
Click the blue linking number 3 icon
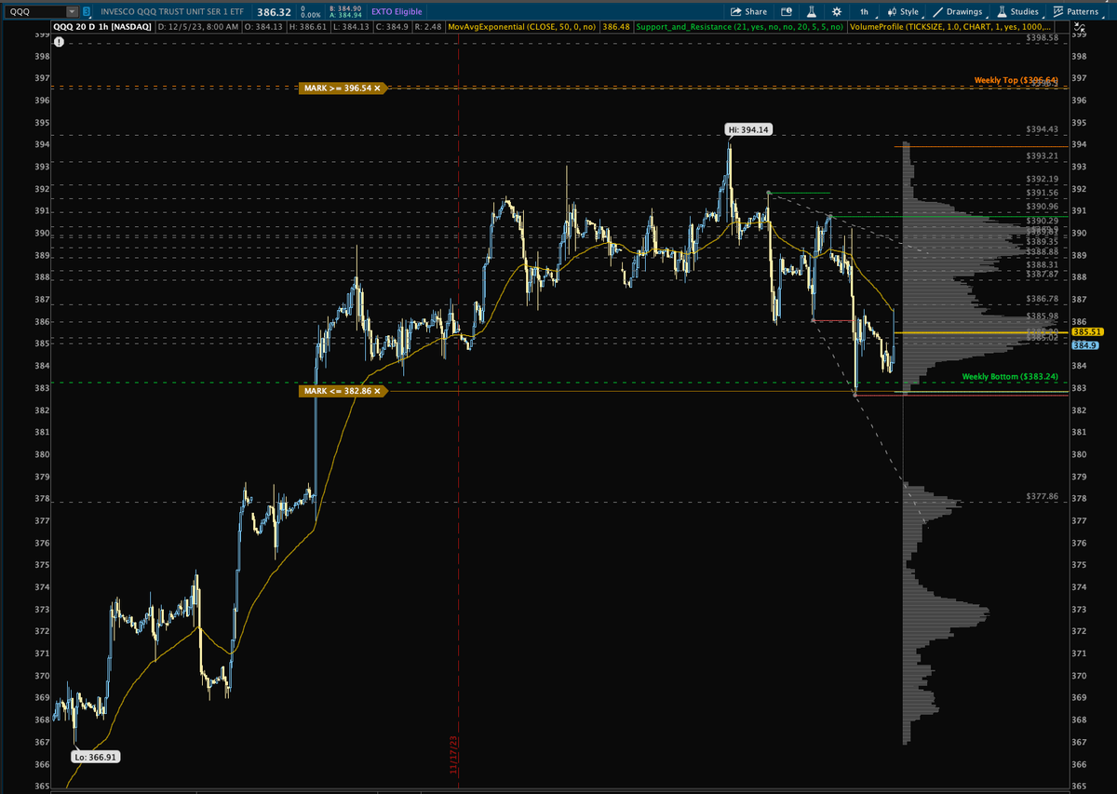point(87,11)
